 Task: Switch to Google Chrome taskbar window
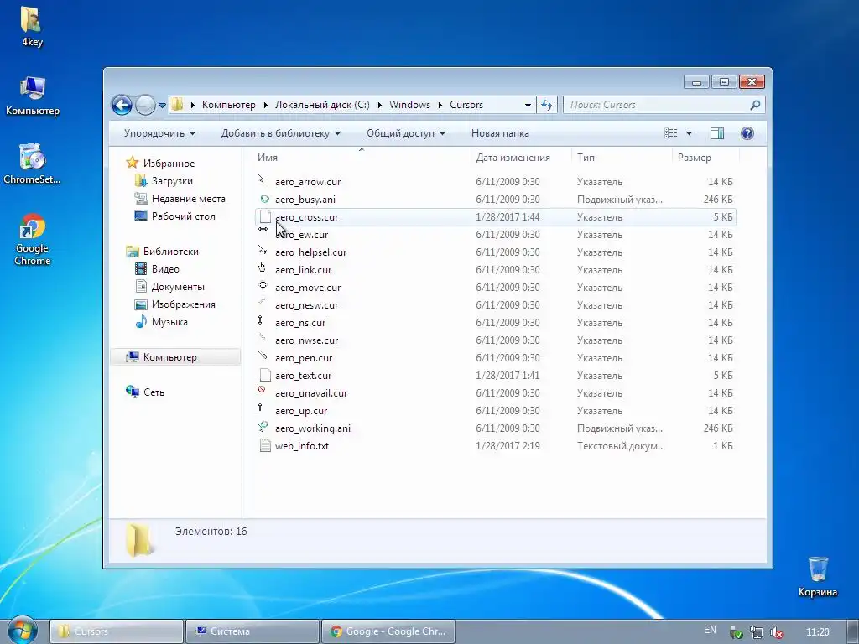388,631
